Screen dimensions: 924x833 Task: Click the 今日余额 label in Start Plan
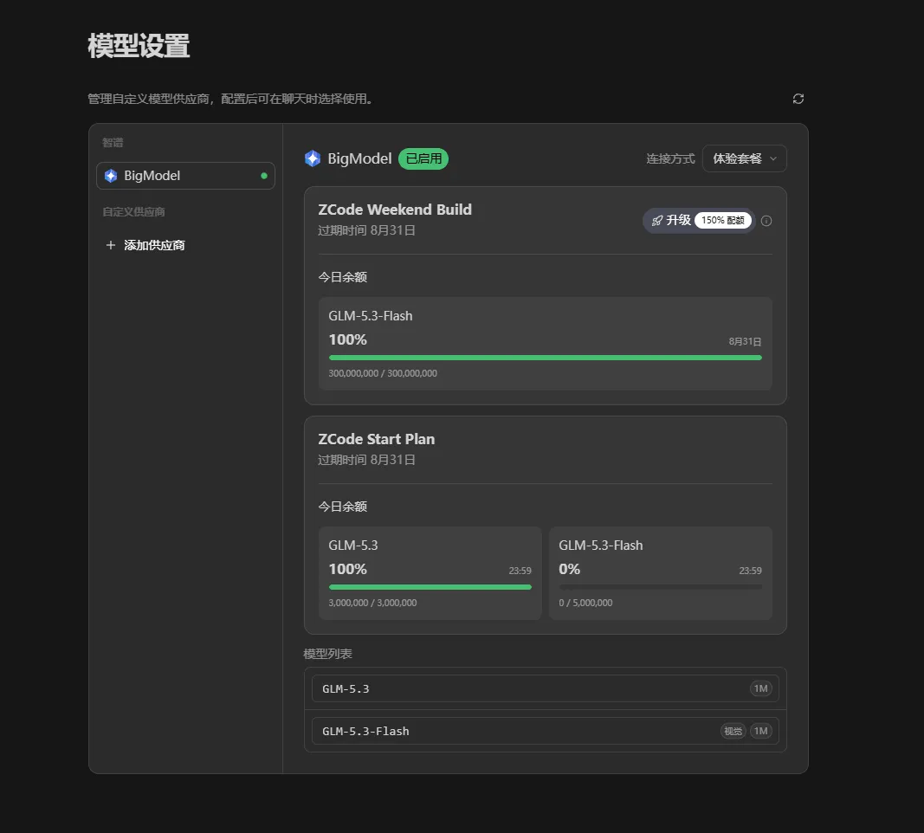[342, 507]
